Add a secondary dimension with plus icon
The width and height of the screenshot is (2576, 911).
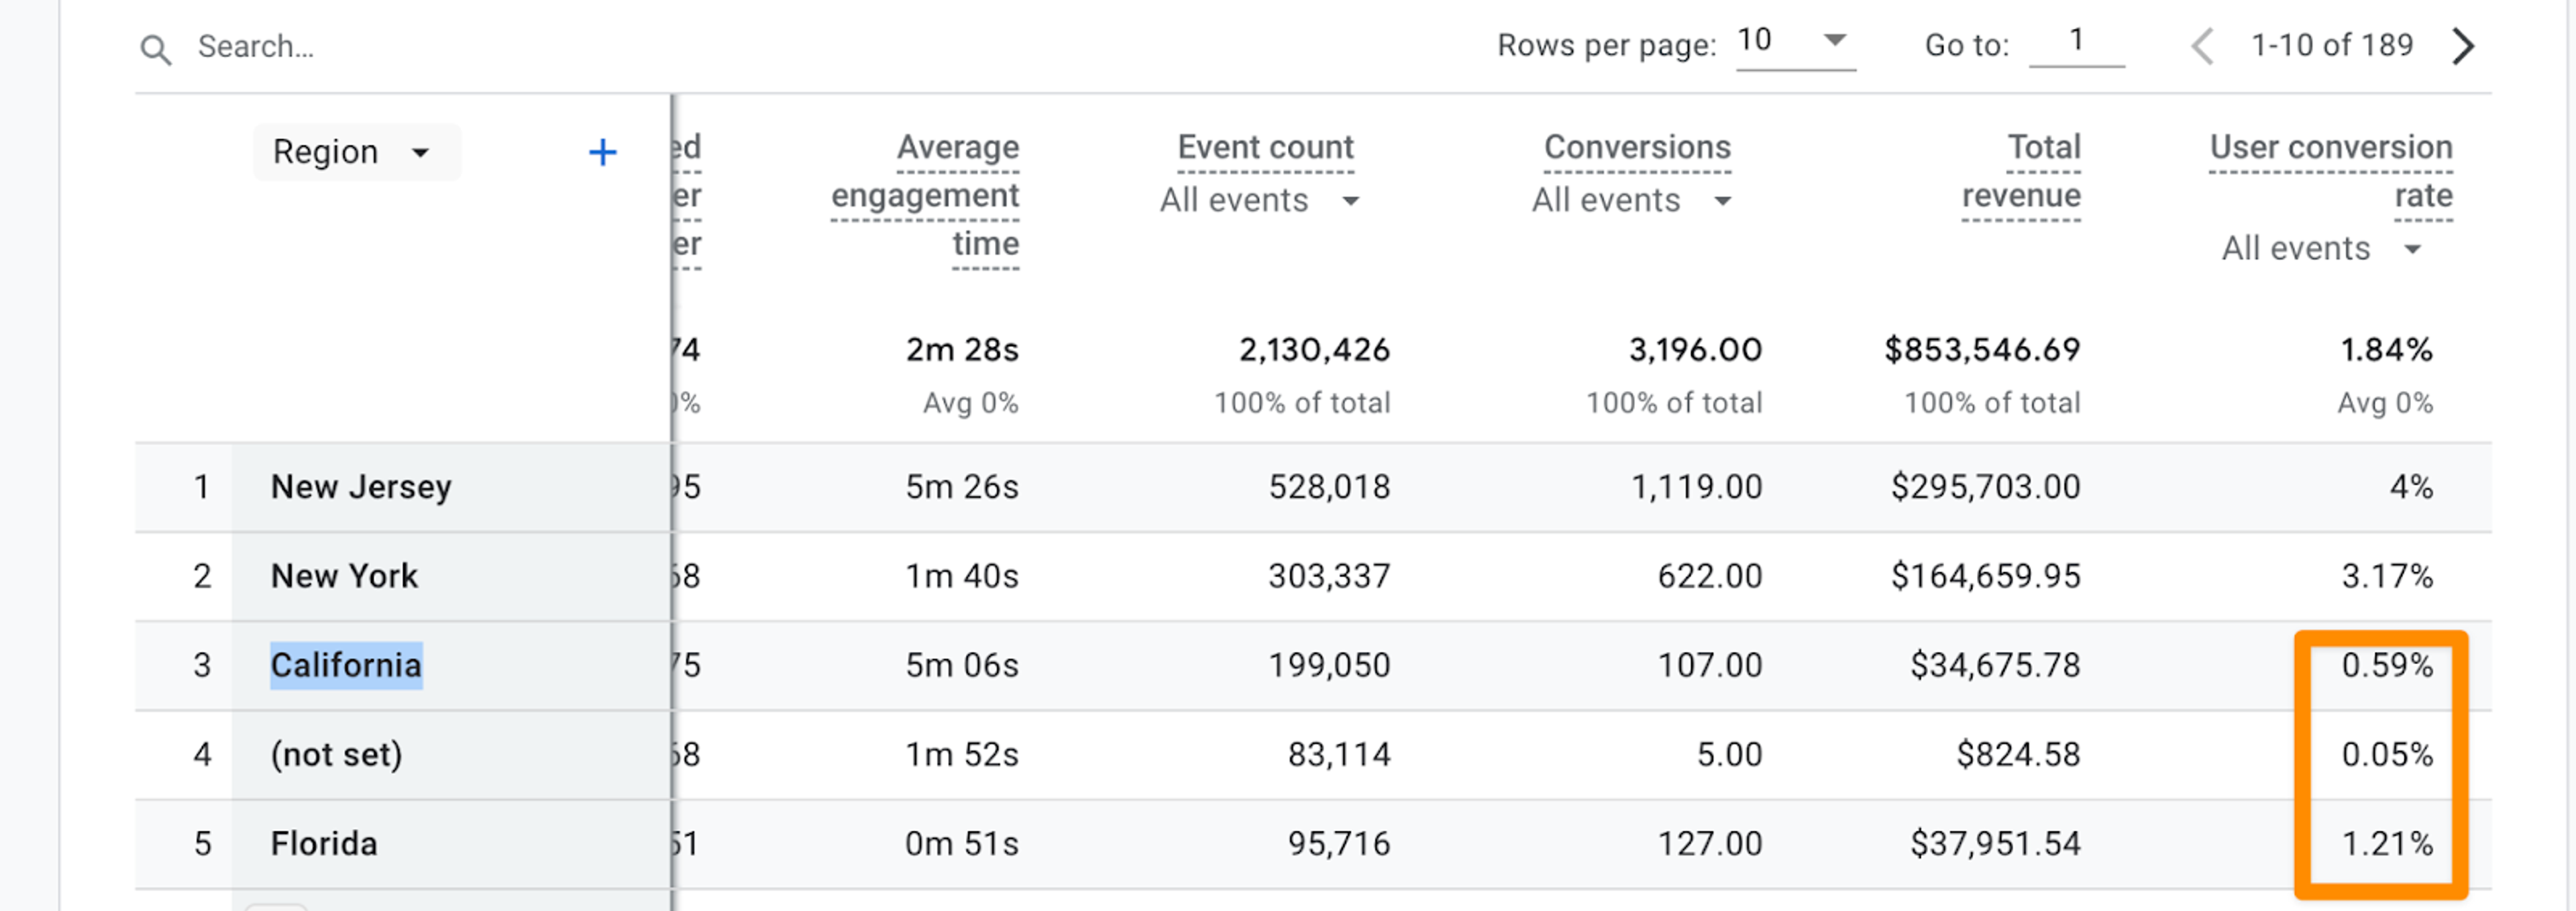click(602, 152)
